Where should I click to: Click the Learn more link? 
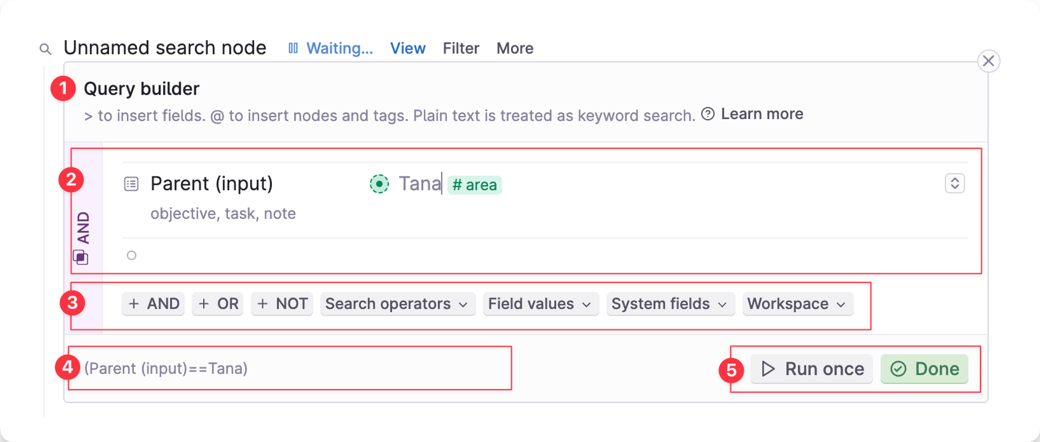762,114
